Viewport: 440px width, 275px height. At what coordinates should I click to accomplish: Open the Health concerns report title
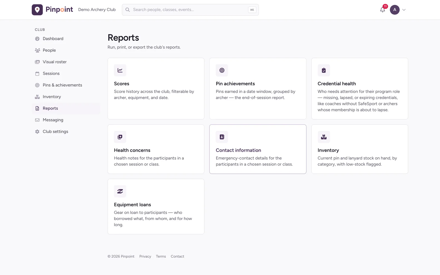click(132, 150)
